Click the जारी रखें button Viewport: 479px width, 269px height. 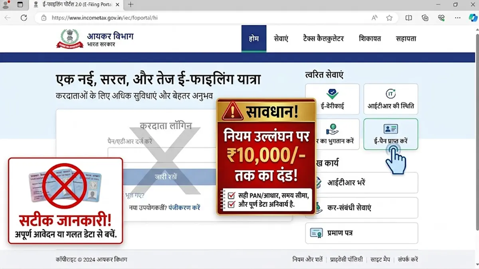[166, 177]
